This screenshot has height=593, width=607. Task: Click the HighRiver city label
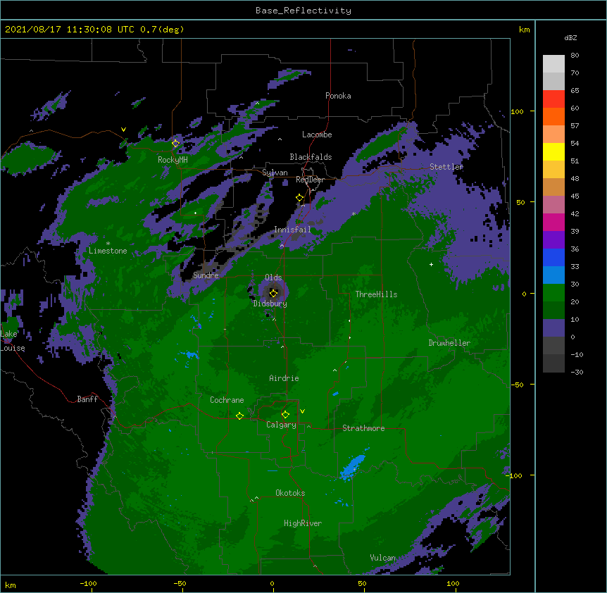click(303, 523)
